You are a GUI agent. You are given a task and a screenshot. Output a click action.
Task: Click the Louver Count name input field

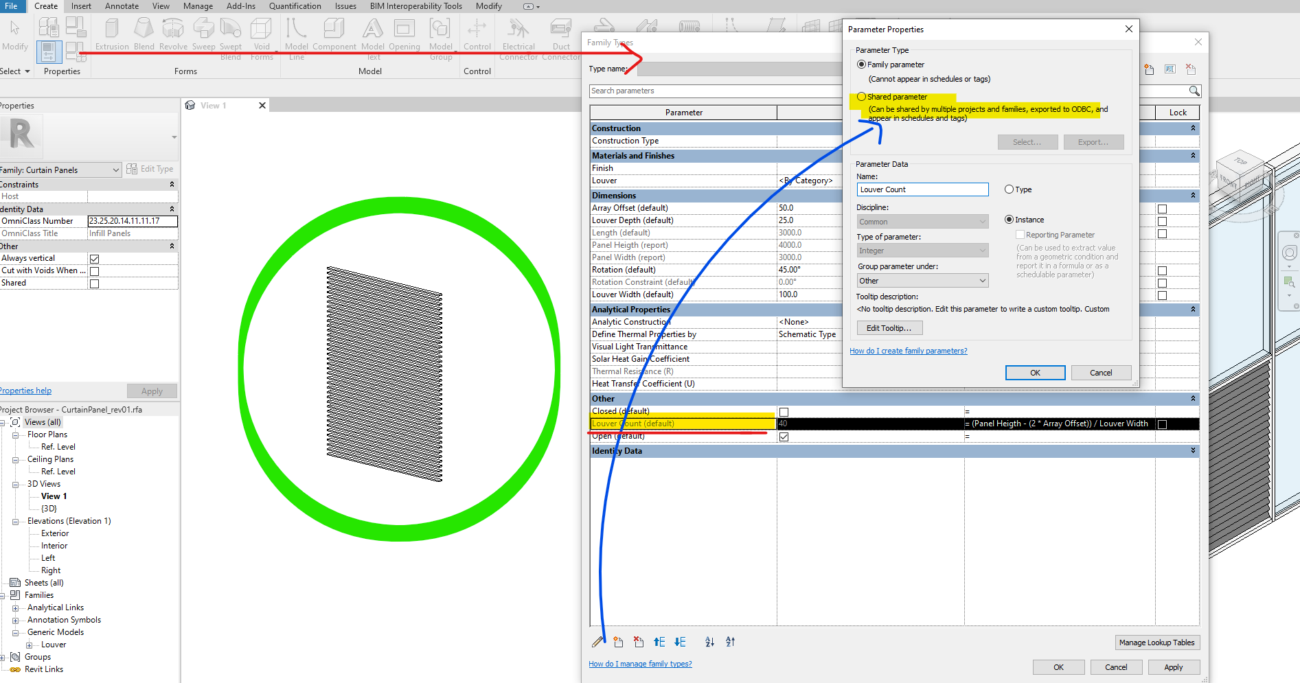pos(922,189)
